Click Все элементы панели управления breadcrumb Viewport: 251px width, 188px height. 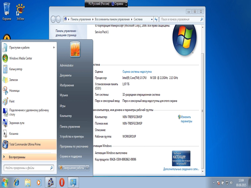112,19
